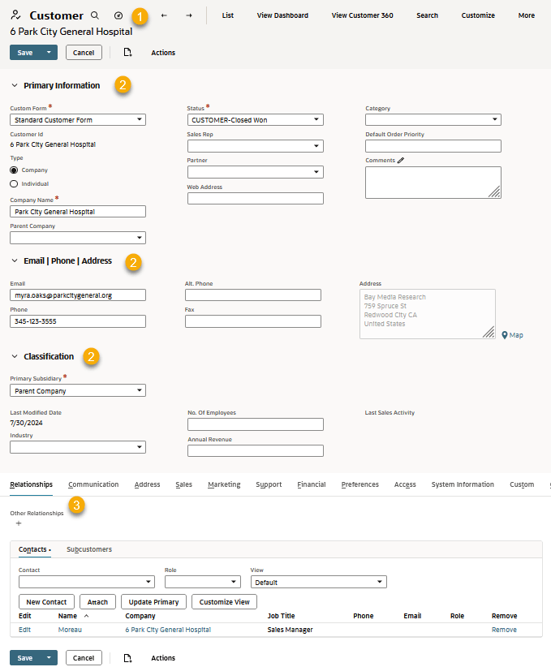Open the More menu
Viewport: 551px width, 667px height.
point(527,15)
